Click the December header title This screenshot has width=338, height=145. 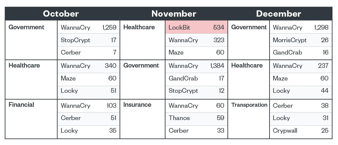click(279, 14)
